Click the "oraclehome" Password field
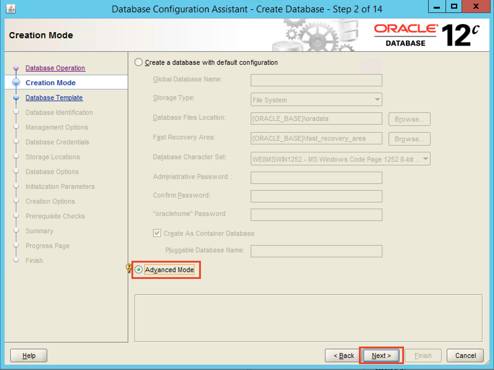This screenshot has width=494, height=370. pos(316,215)
